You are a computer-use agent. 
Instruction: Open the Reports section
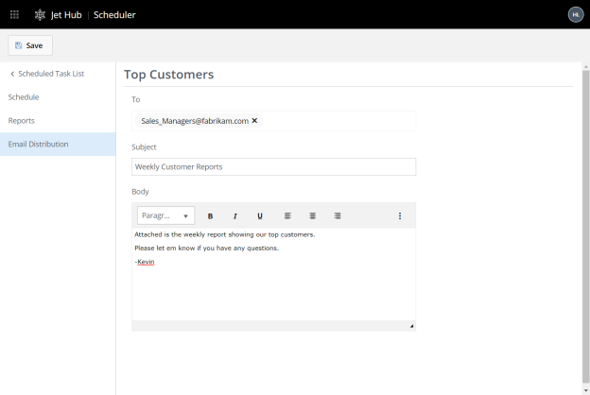[x=22, y=121]
